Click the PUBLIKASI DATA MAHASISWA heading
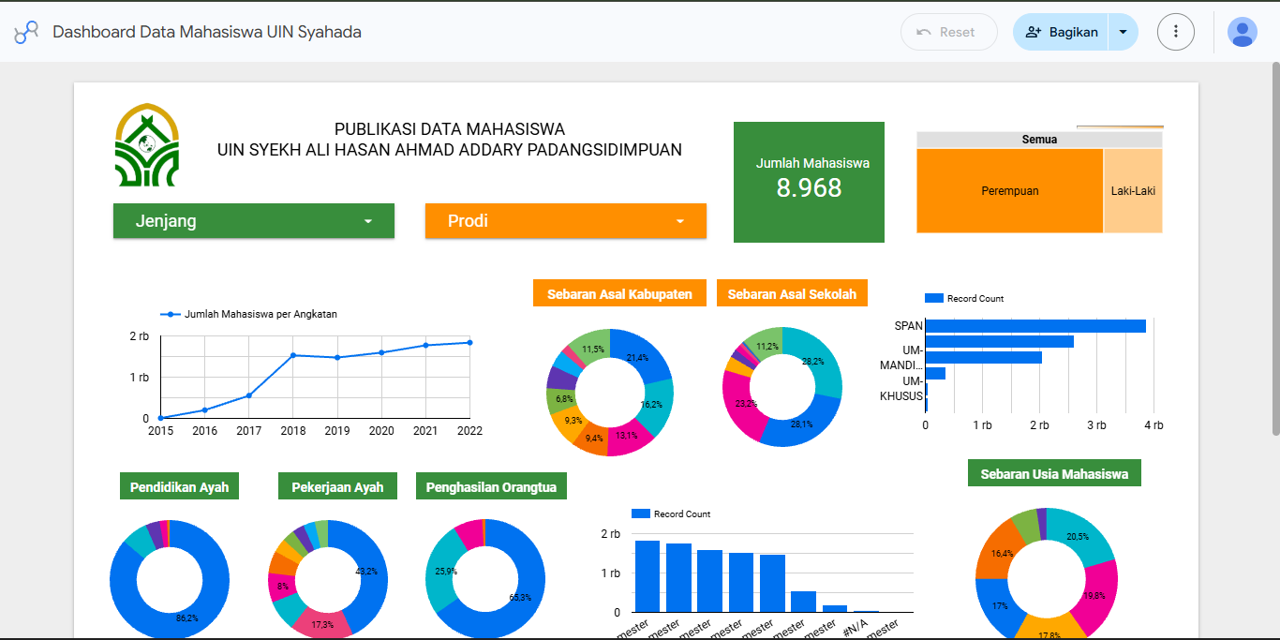 point(450,129)
